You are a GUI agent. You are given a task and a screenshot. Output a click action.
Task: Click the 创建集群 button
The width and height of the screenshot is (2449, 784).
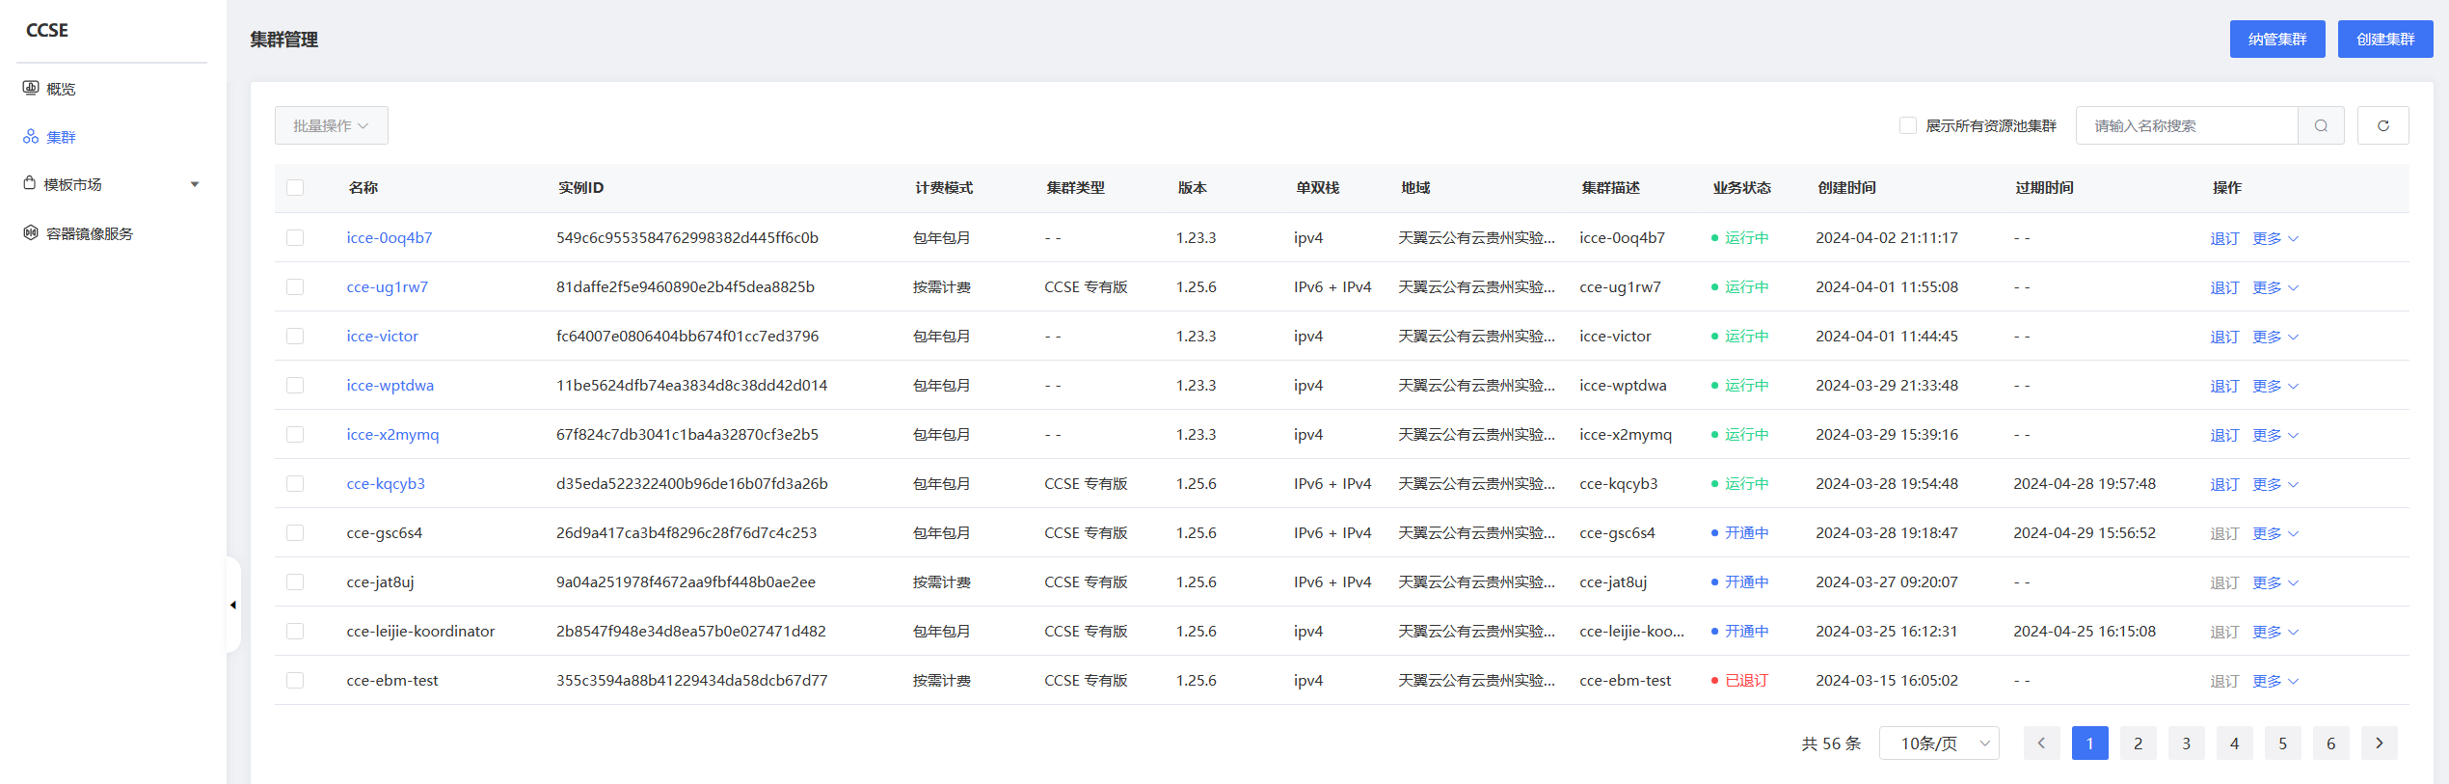click(x=2385, y=39)
